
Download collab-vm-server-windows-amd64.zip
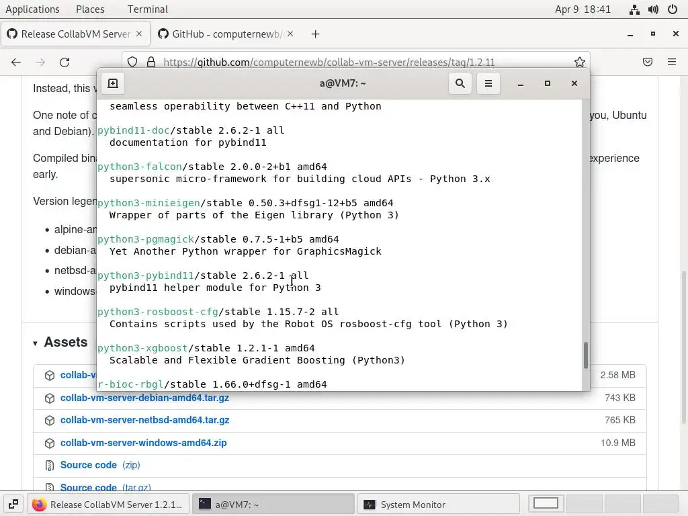pos(144,443)
